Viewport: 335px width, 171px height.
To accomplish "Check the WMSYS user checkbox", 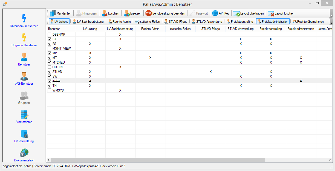I will tap(50, 90).
